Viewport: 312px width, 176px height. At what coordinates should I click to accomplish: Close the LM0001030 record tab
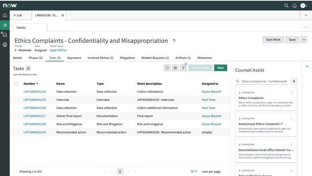63,15
